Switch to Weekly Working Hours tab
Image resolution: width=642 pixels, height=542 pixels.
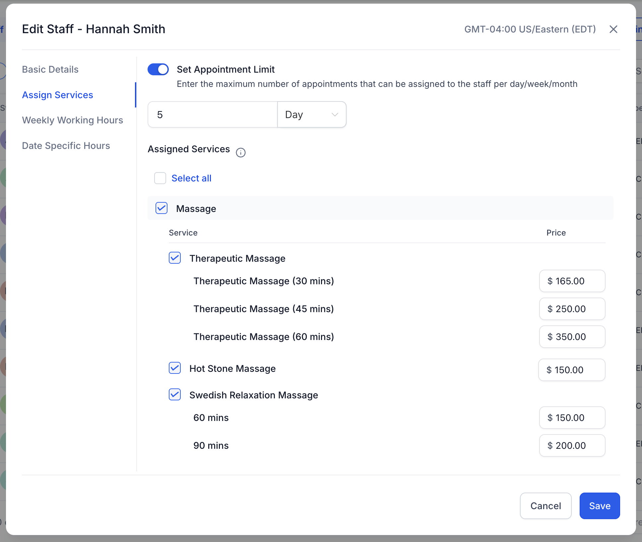pos(72,120)
